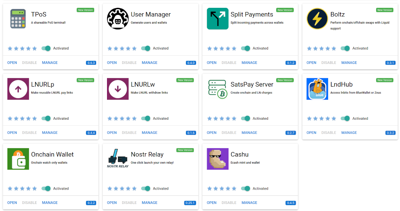Click the 0.4.5 version badge
Image resolution: width=400 pixels, height=211 pixels.
coord(291,203)
